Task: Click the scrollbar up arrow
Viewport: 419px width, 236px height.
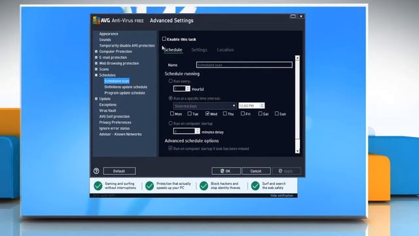Action: [297, 58]
